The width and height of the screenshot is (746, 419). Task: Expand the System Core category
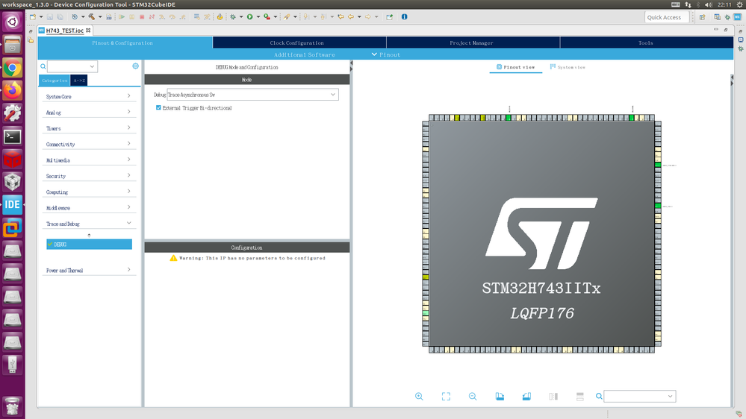(x=89, y=96)
